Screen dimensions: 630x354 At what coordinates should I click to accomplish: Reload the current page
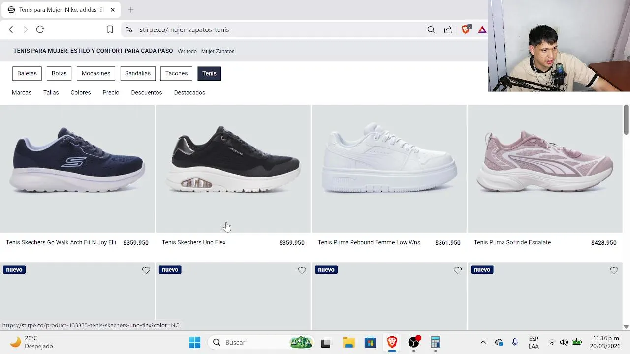(40, 29)
